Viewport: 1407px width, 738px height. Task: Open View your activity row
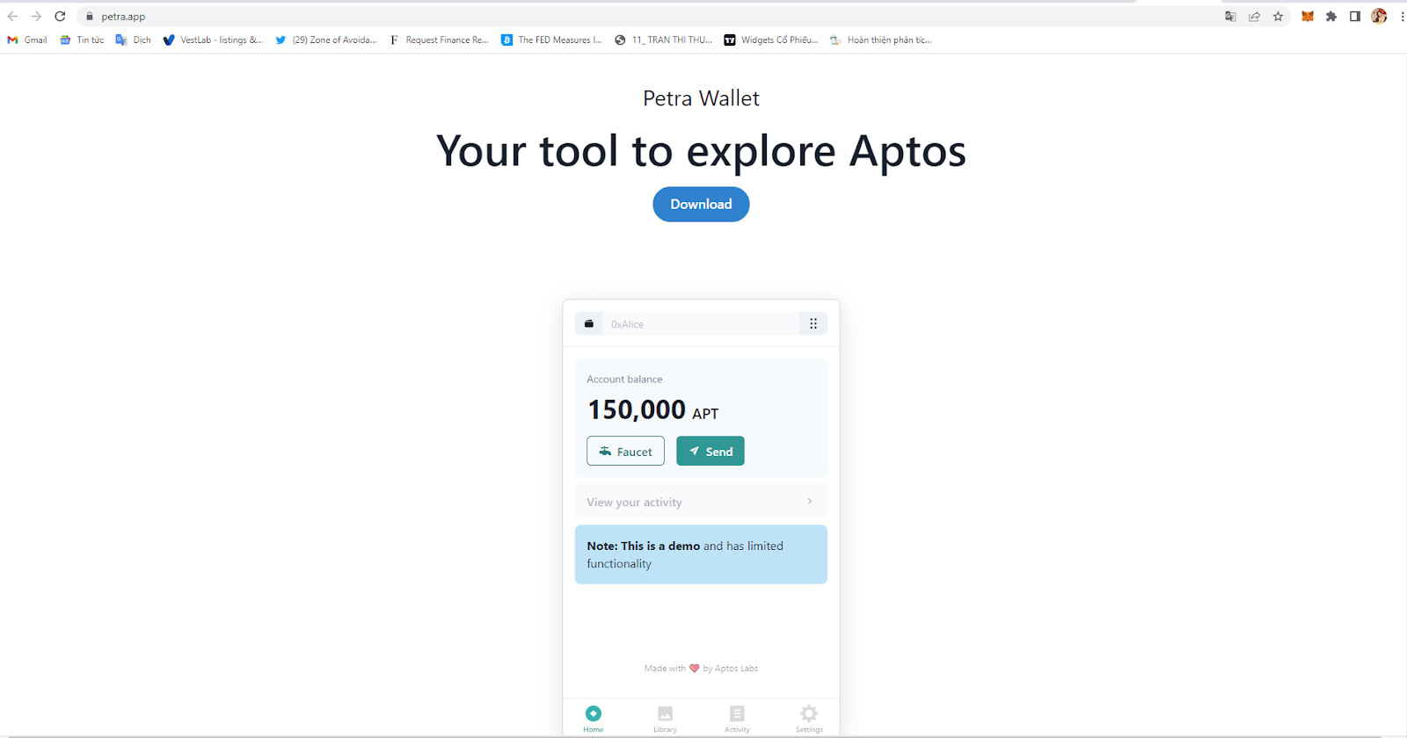point(701,502)
